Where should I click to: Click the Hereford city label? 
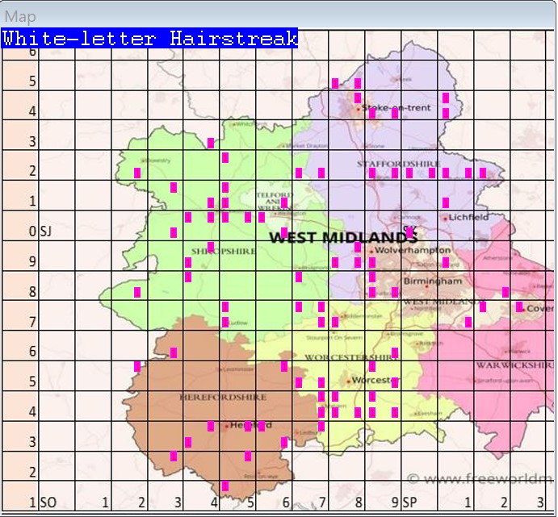tap(250, 425)
